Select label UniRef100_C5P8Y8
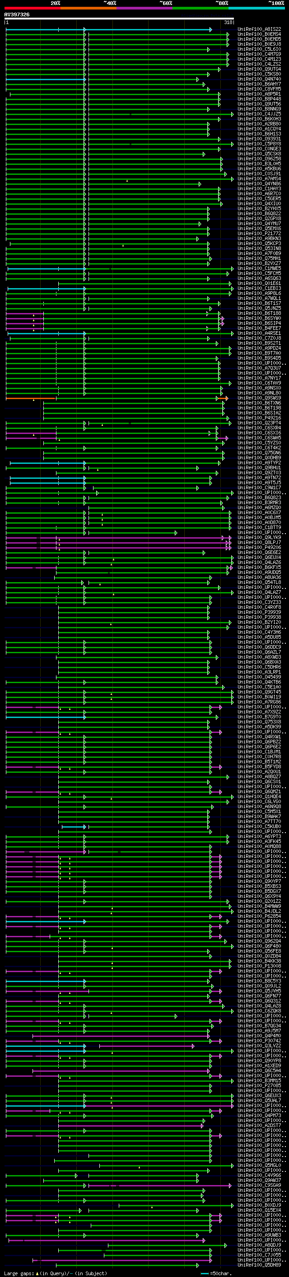Image resolution: width=289 pixels, height=1277 pixels. point(259,144)
